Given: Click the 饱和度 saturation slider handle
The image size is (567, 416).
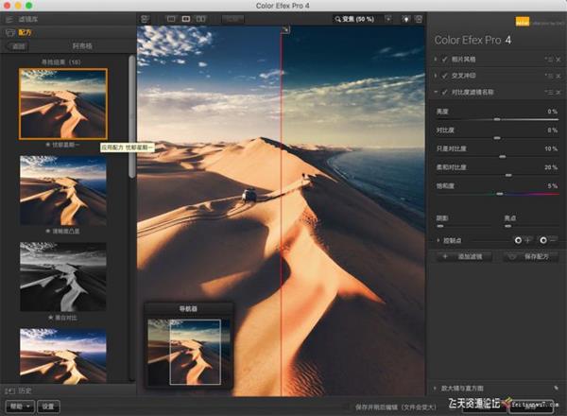Looking at the screenshot, I should (498, 194).
